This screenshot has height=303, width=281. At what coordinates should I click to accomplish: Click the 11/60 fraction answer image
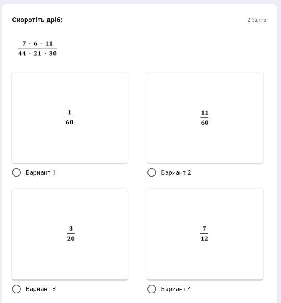pos(205,118)
